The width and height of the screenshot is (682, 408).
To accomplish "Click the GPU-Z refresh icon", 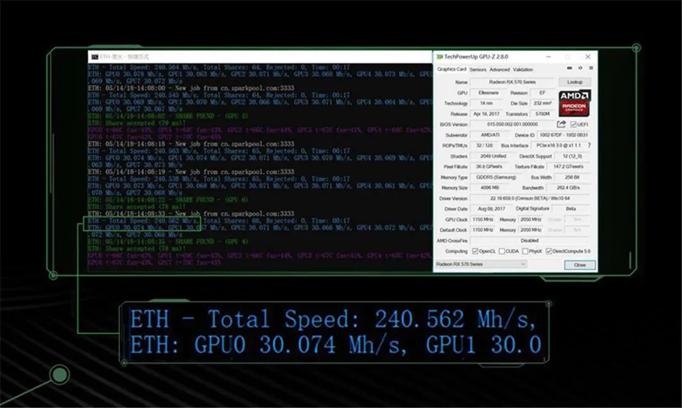I will tap(580, 68).
